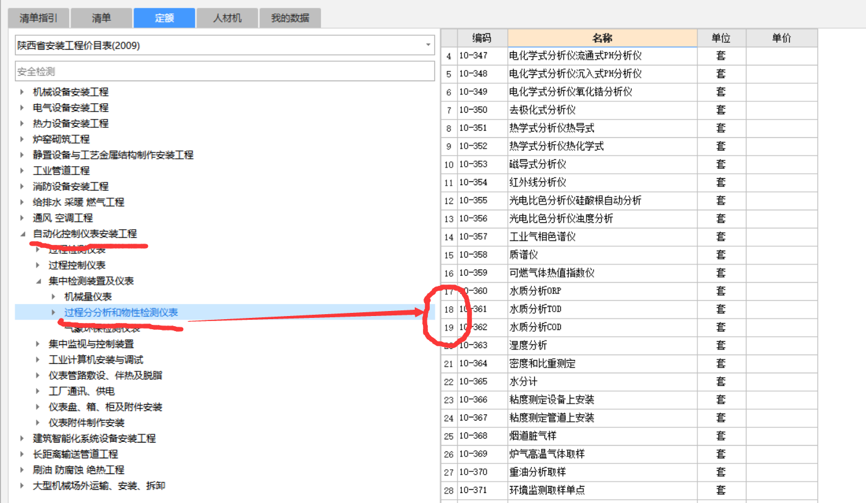Select the 炉气高温气体取样 row
Viewport: 866px width, 503px height.
(629, 455)
